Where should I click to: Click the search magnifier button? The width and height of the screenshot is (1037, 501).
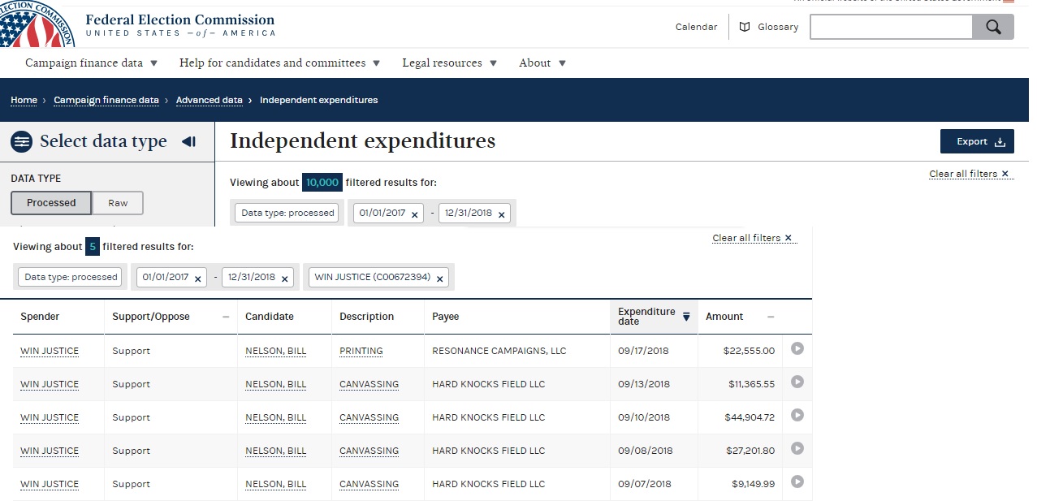[x=993, y=27]
